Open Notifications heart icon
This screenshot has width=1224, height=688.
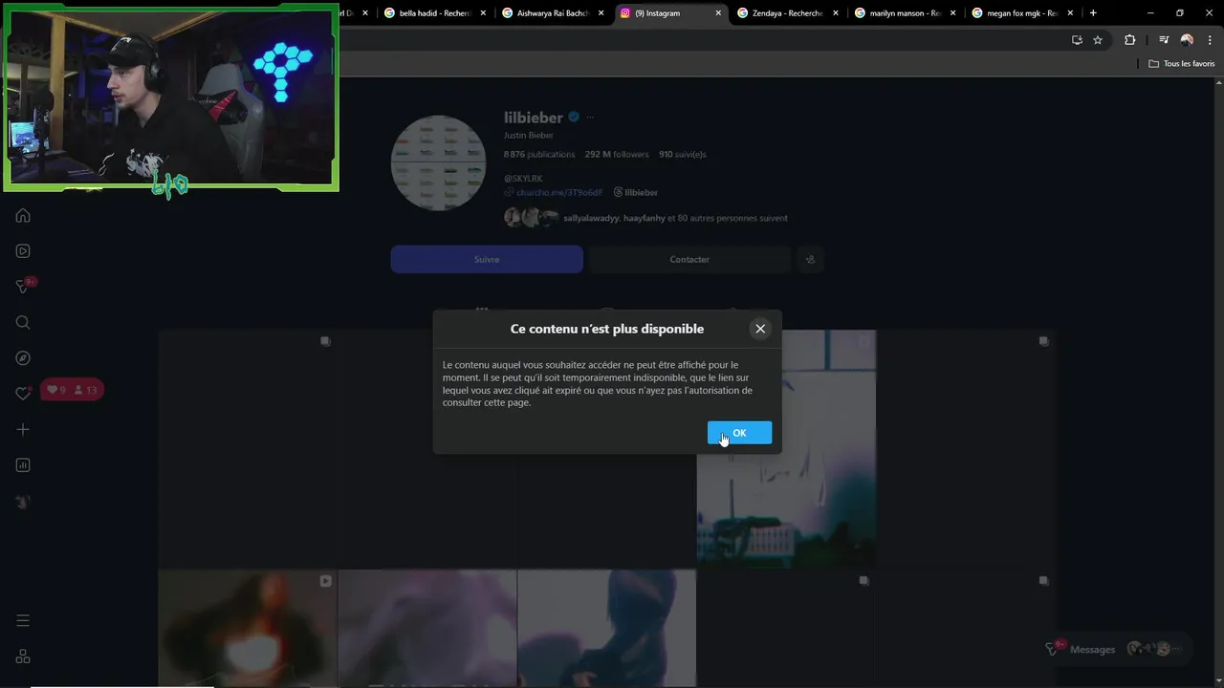pos(23,394)
